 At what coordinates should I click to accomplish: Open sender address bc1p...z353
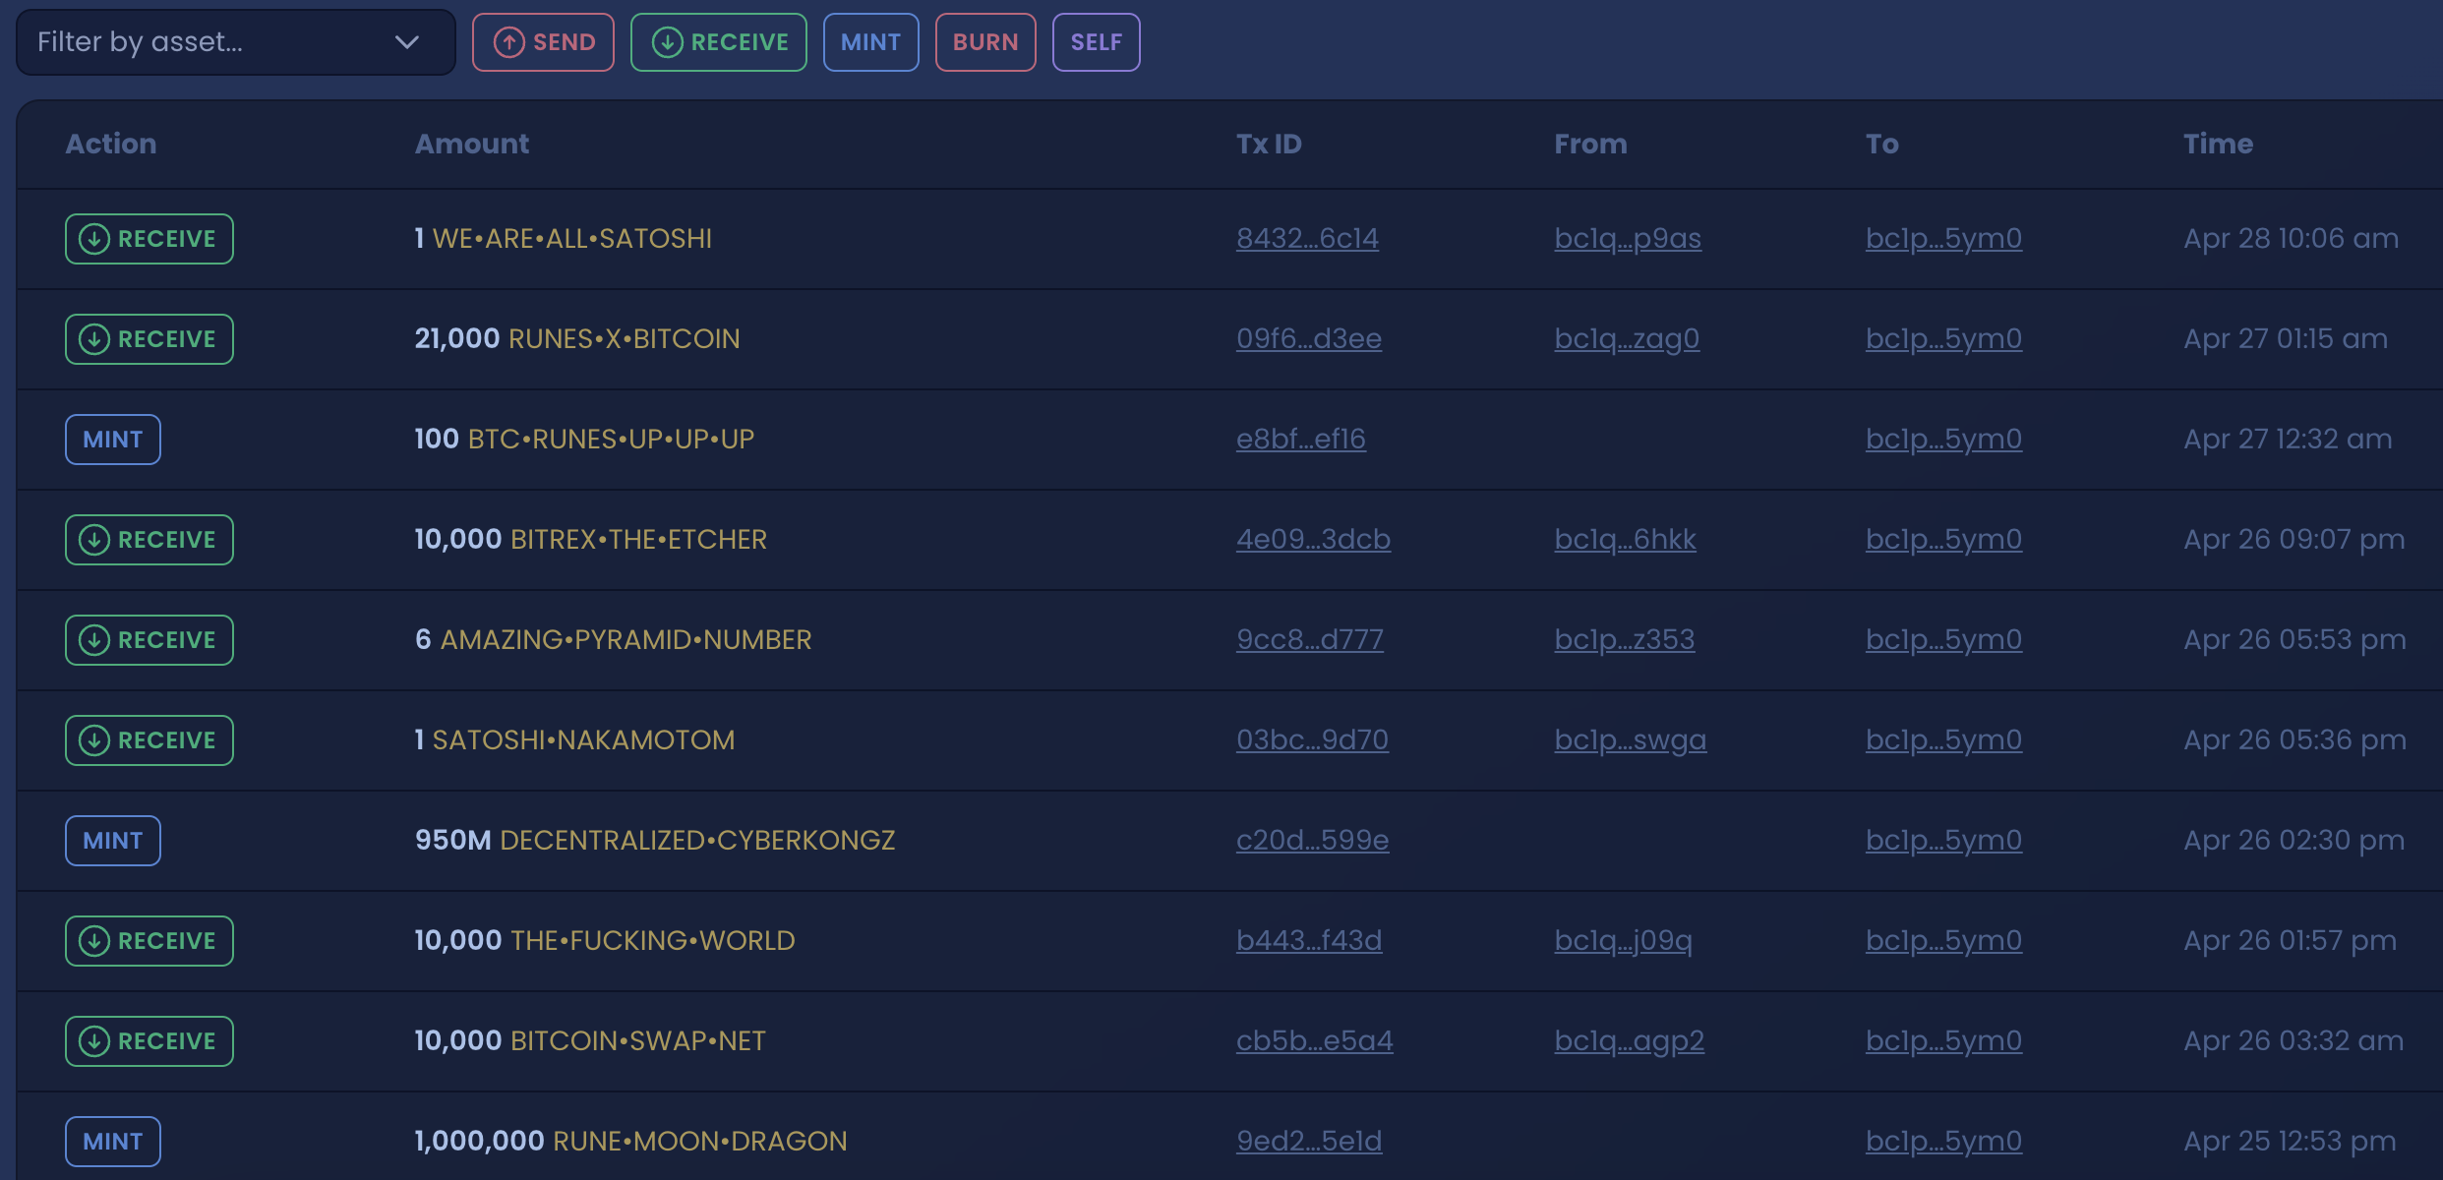pos(1625,639)
